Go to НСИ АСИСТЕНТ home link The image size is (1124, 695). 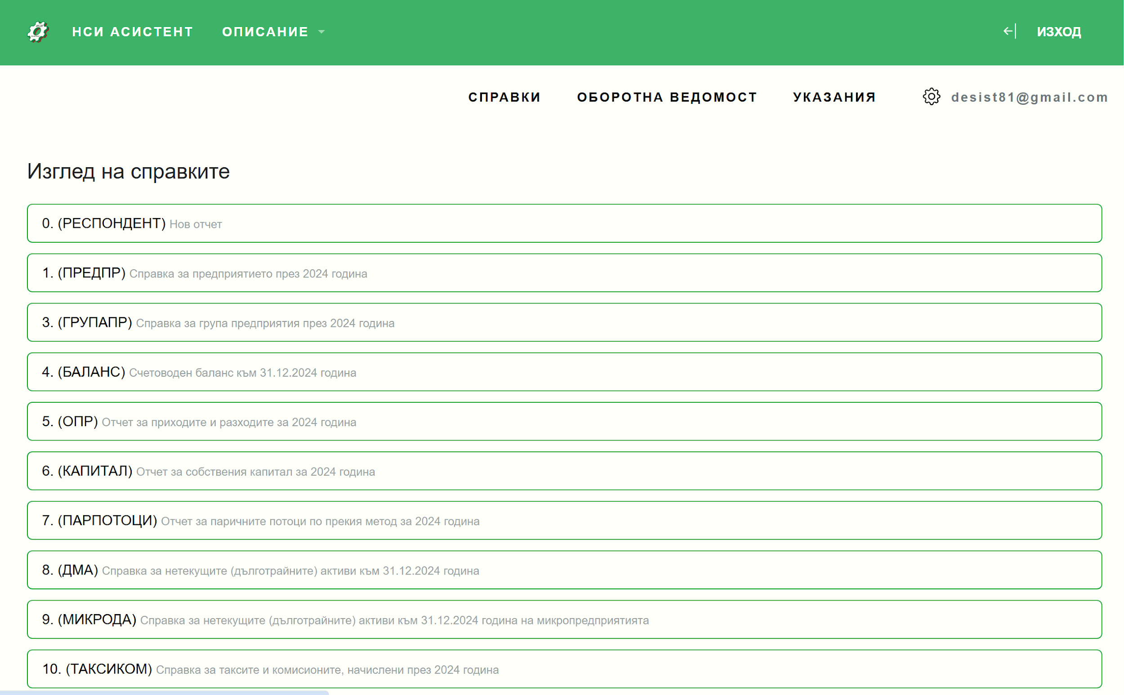pos(132,32)
